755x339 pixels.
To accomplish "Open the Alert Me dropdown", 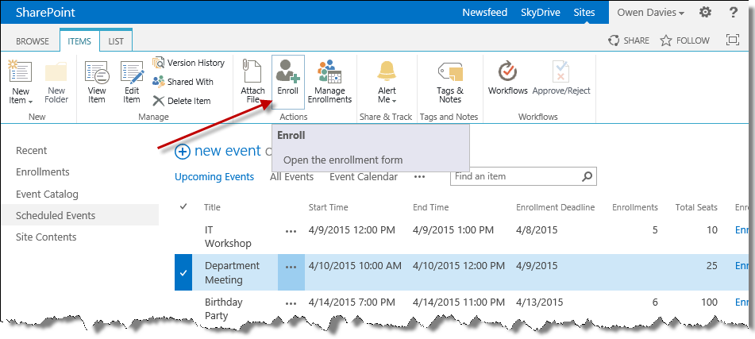I will click(387, 96).
